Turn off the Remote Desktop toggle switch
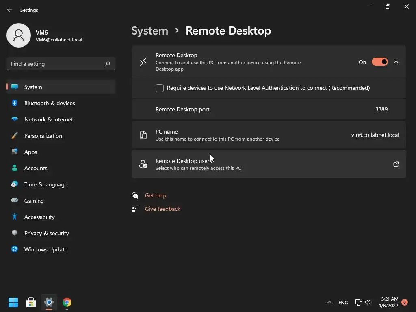The width and height of the screenshot is (416, 312). pyautogui.click(x=380, y=62)
